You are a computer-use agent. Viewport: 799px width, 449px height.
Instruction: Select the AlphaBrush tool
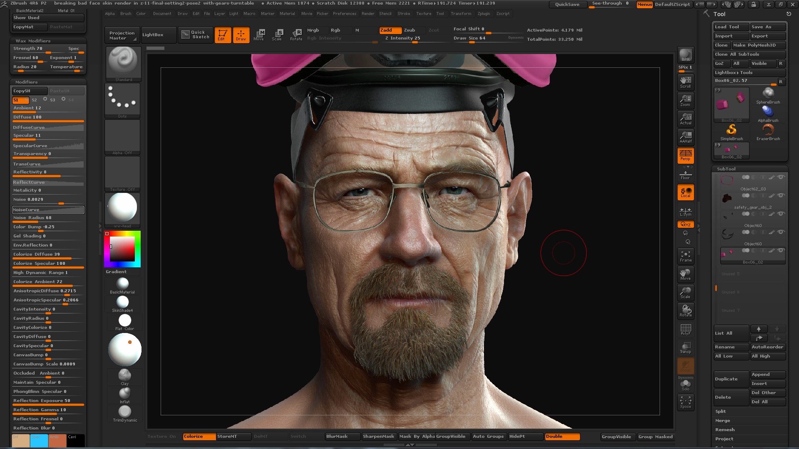[768, 114]
